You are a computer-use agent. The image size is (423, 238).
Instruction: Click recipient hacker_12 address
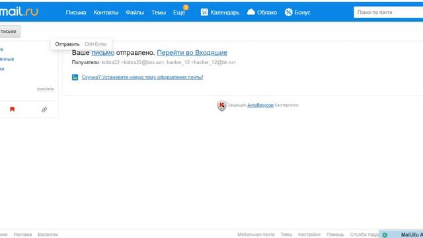pos(201,62)
